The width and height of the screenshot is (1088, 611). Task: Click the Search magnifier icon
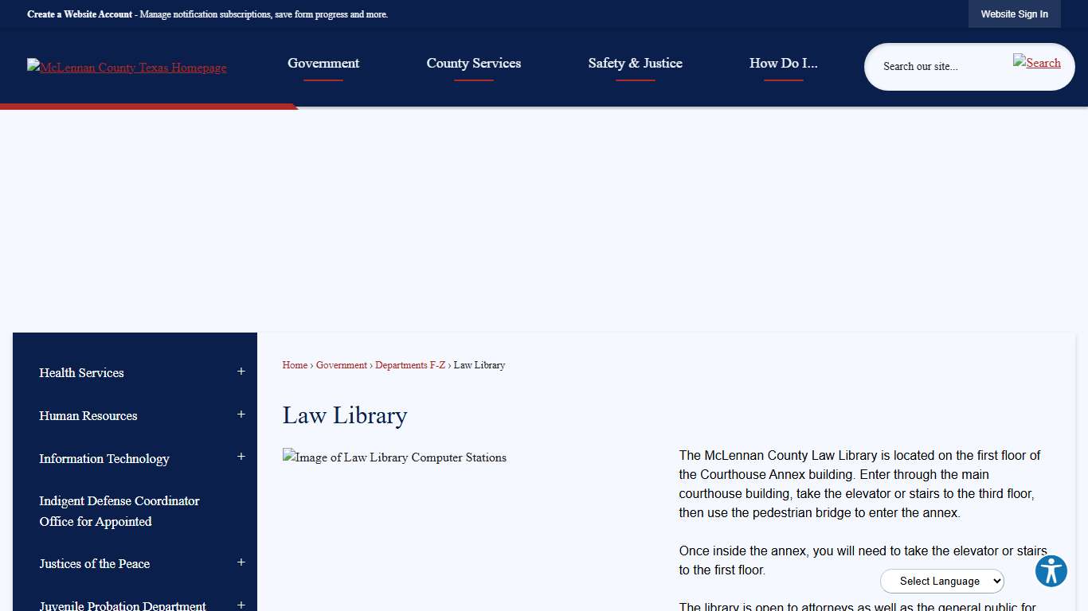pos(1036,62)
